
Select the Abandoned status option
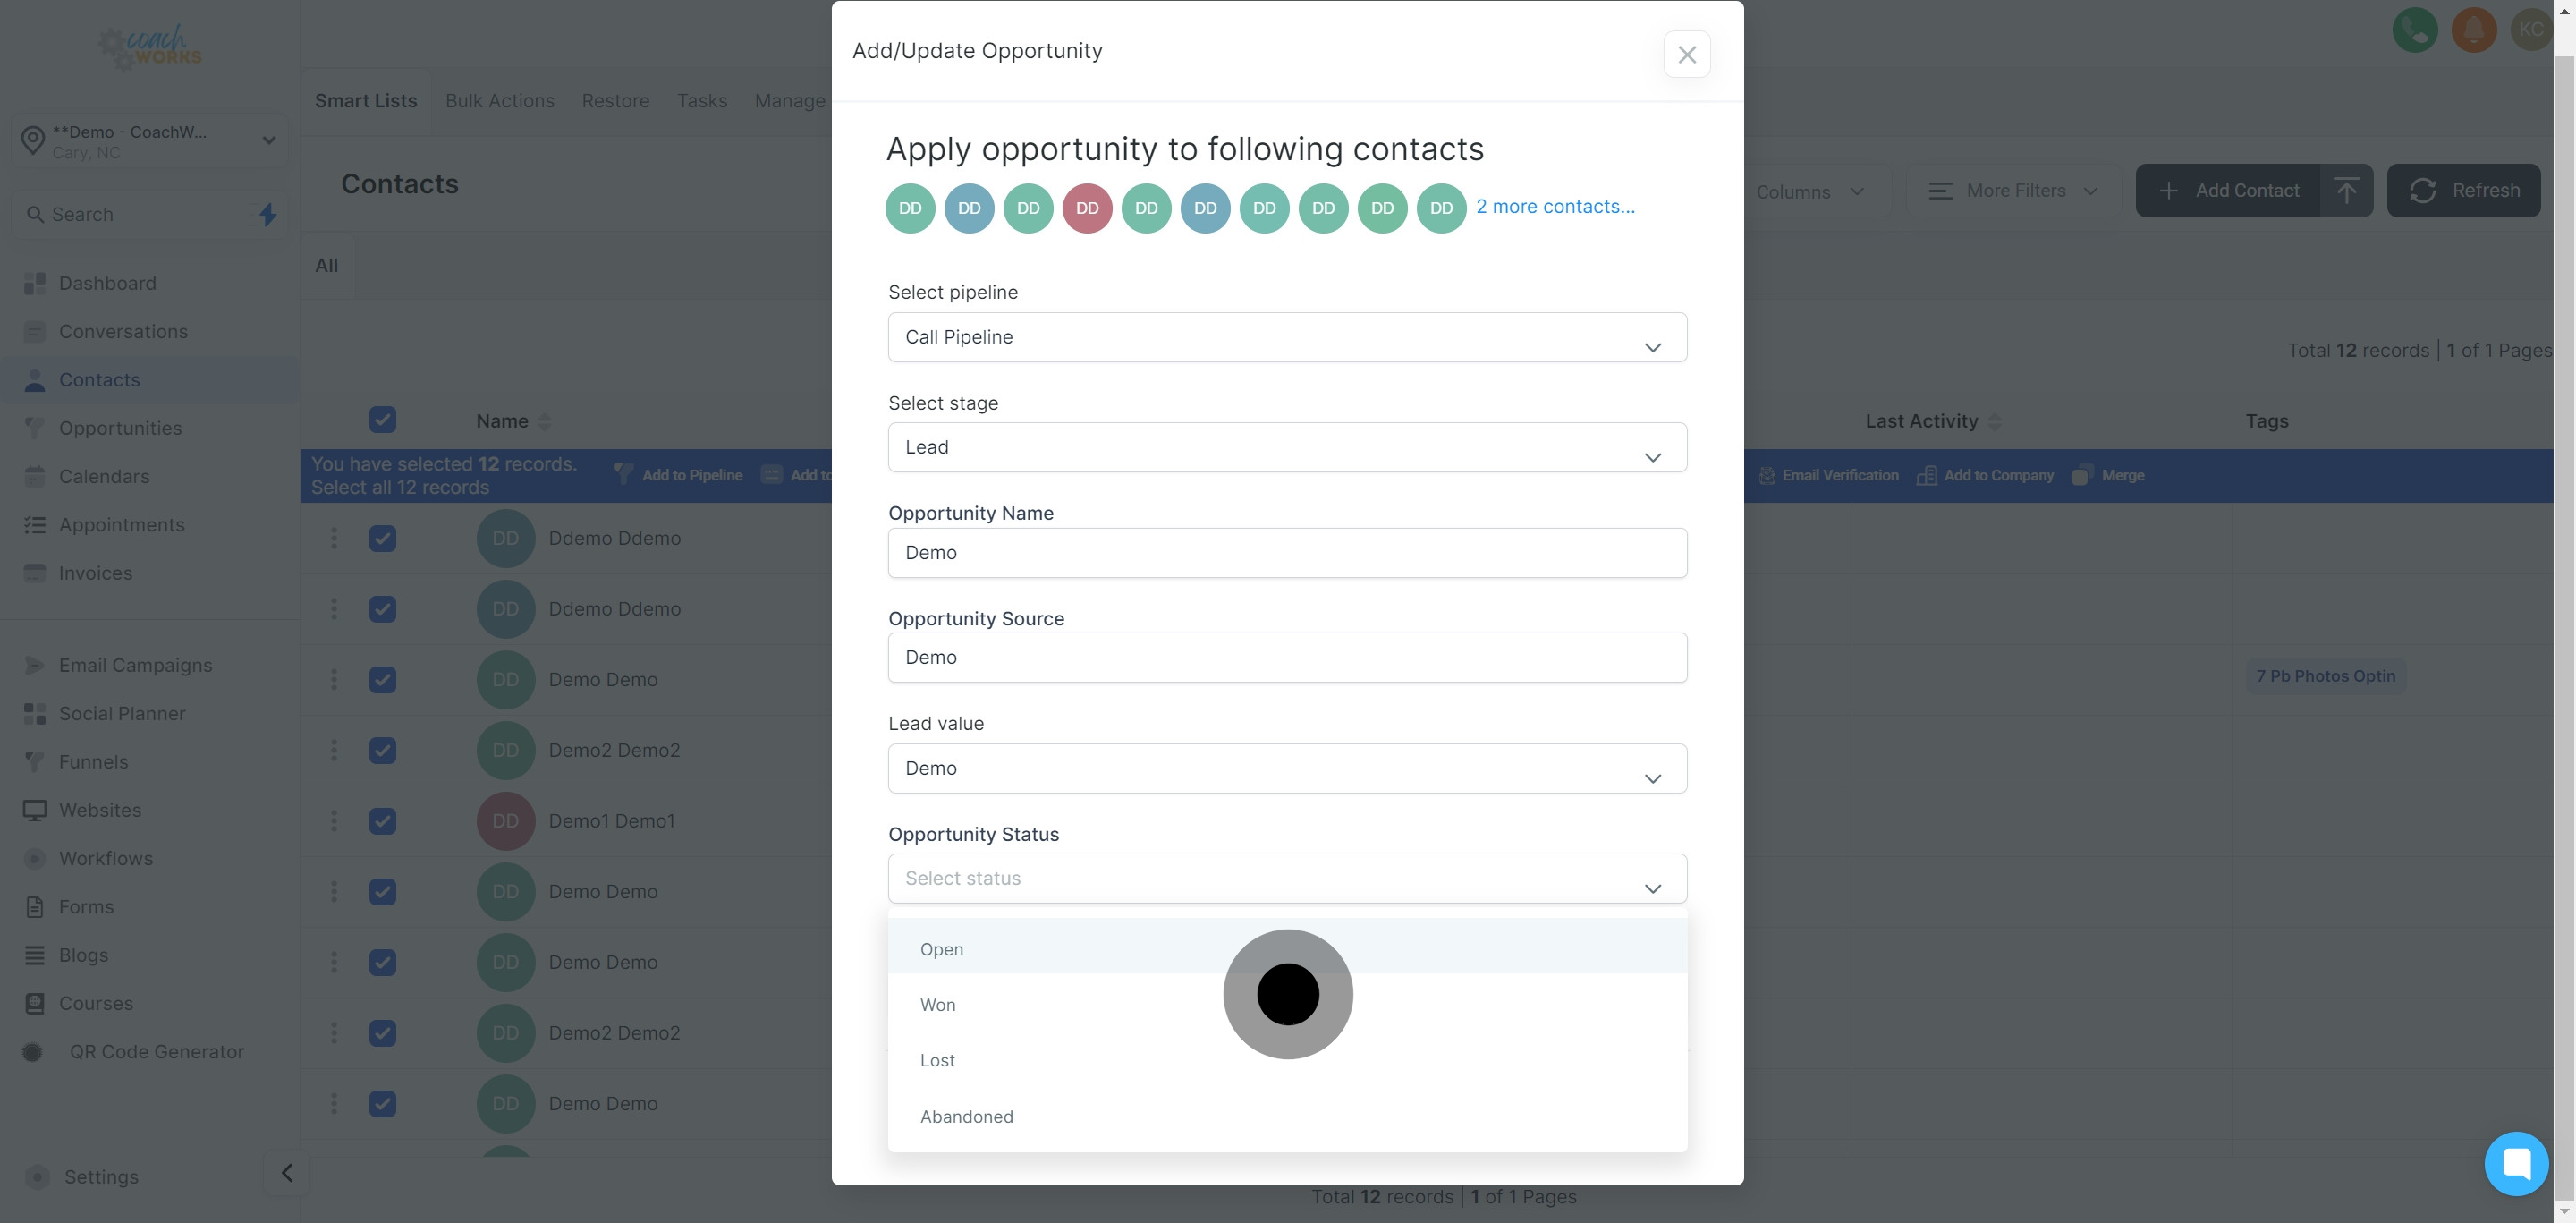click(x=966, y=1117)
